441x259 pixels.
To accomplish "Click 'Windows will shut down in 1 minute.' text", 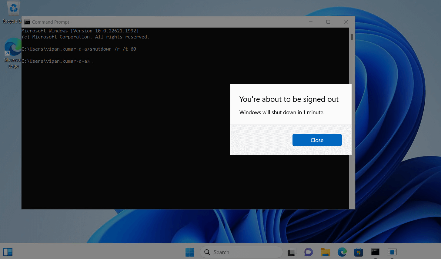I will pyautogui.click(x=282, y=112).
